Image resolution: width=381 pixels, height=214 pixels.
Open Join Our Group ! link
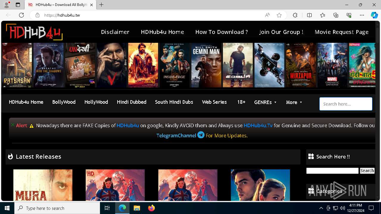(281, 32)
